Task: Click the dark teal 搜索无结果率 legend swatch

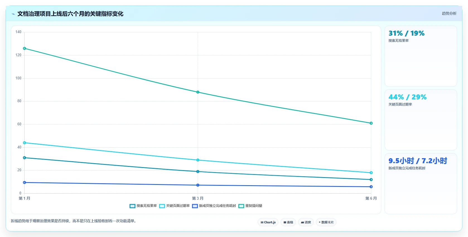Action: click(132, 206)
